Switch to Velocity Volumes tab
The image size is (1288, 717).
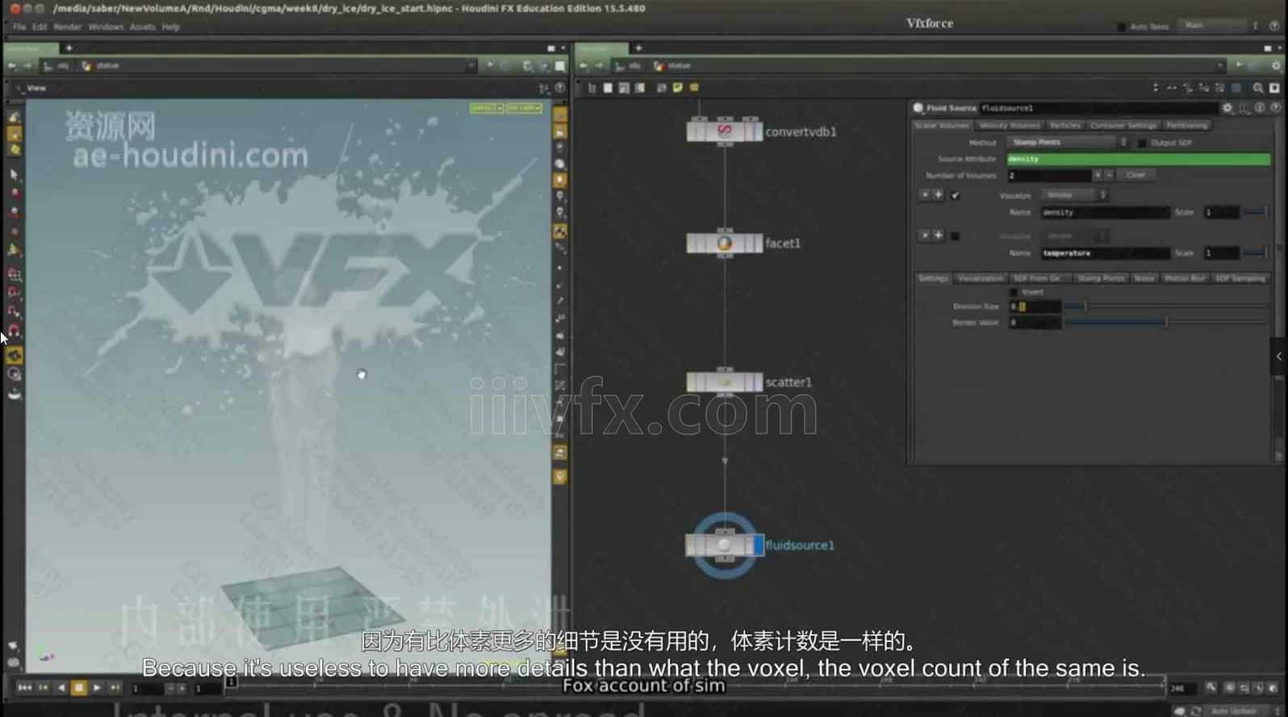[x=1009, y=125]
